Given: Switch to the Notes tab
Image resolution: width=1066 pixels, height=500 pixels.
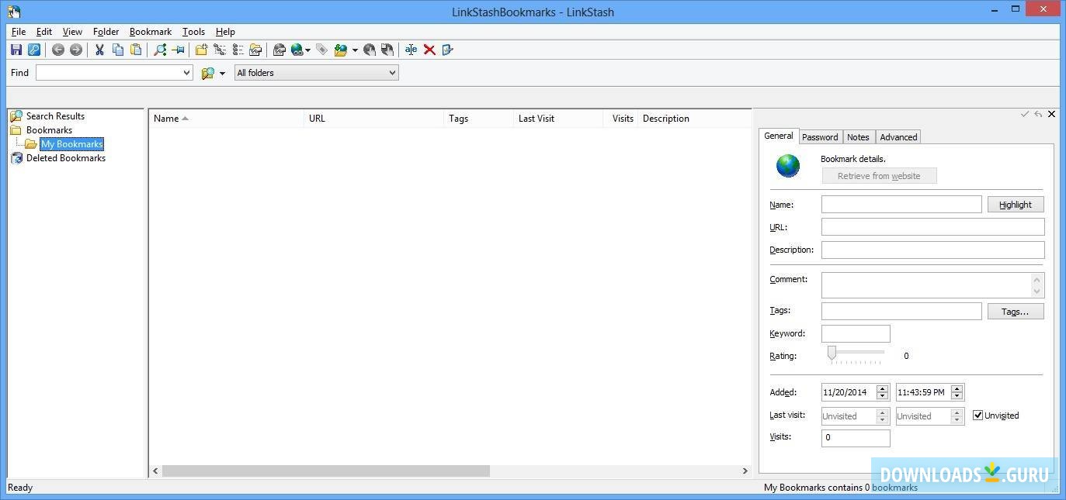Looking at the screenshot, I should (858, 137).
